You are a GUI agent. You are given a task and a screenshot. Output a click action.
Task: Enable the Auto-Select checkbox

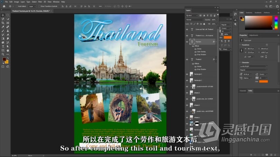17,6
